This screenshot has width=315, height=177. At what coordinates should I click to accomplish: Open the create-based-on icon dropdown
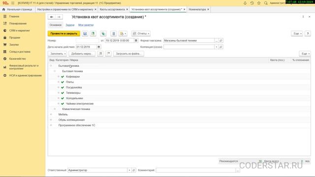point(123,33)
